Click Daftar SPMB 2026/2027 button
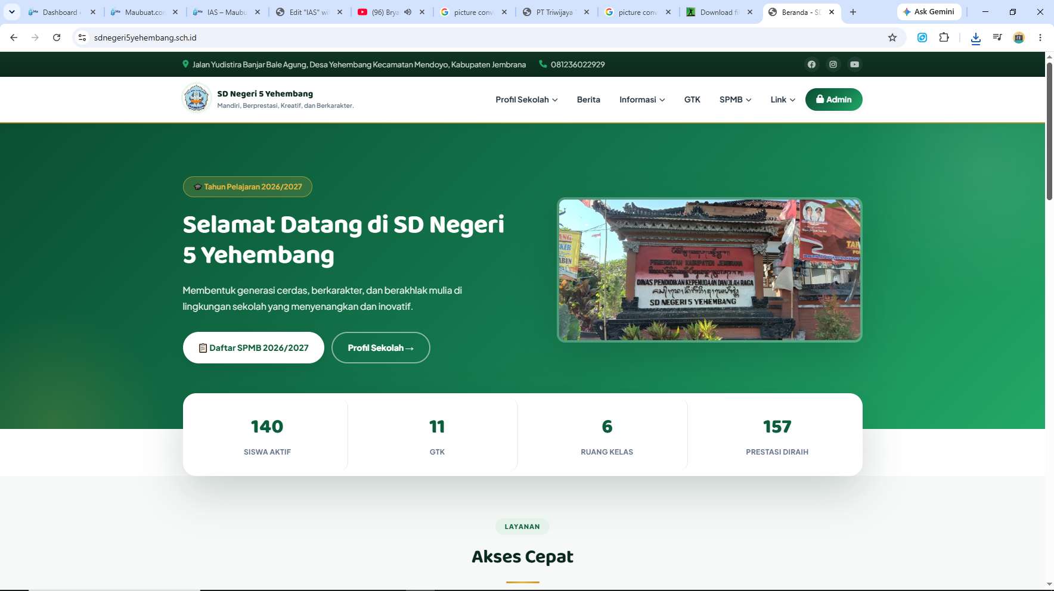This screenshot has width=1054, height=591. pyautogui.click(x=253, y=347)
